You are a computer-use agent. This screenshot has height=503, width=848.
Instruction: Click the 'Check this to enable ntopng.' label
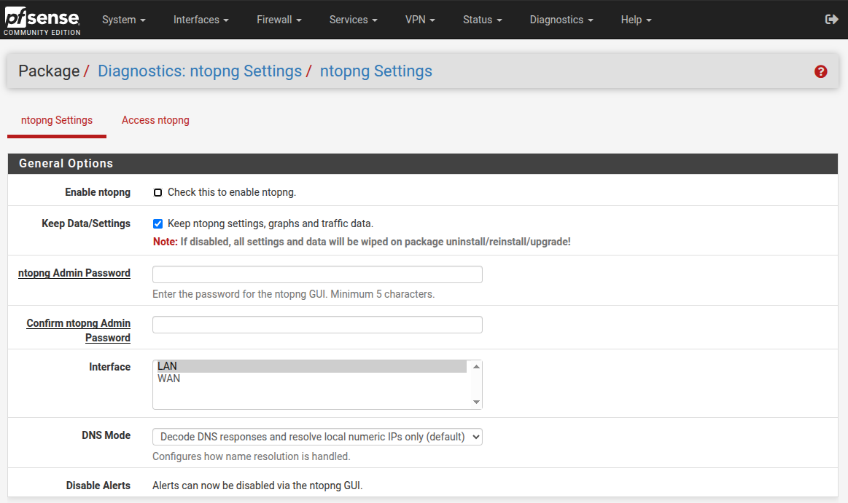231,193
